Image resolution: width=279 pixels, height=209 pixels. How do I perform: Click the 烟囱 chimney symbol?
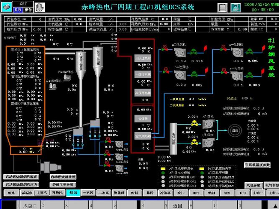coord(235,130)
